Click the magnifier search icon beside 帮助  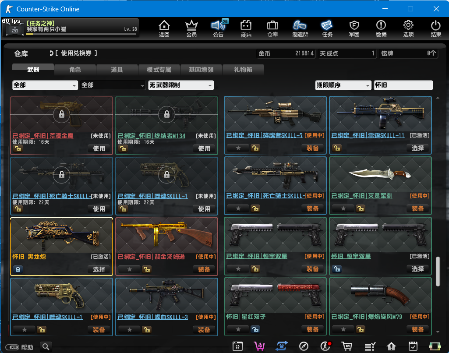pos(46,347)
